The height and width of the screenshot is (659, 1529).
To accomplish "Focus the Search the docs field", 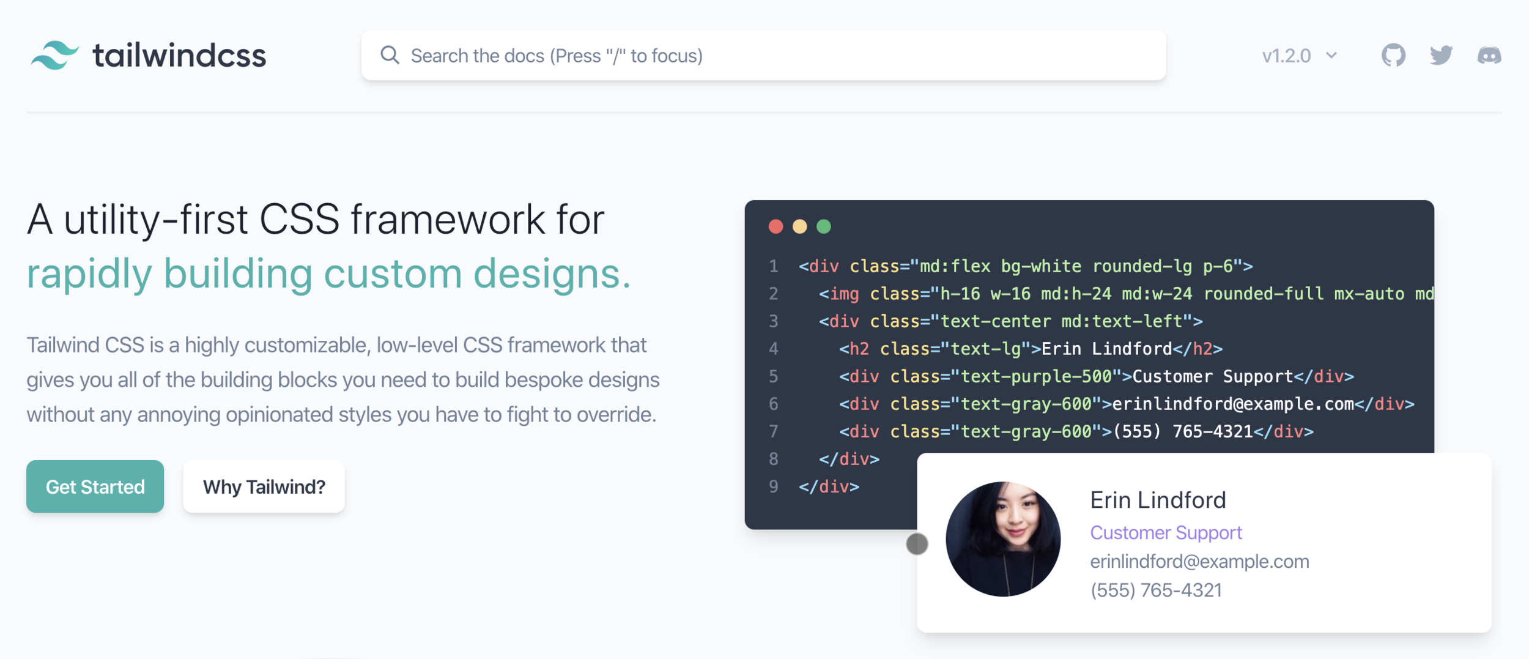I will [763, 55].
